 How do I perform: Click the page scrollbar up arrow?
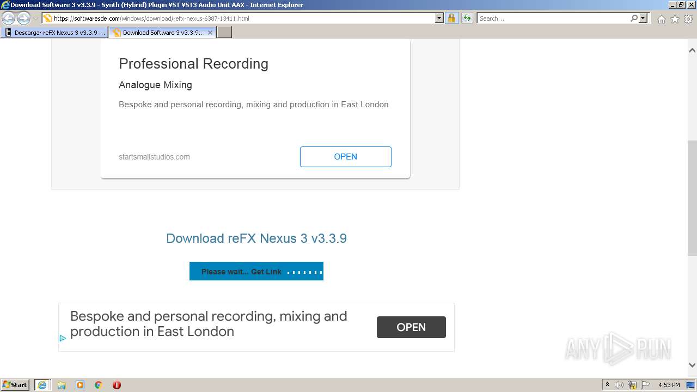[x=692, y=50]
